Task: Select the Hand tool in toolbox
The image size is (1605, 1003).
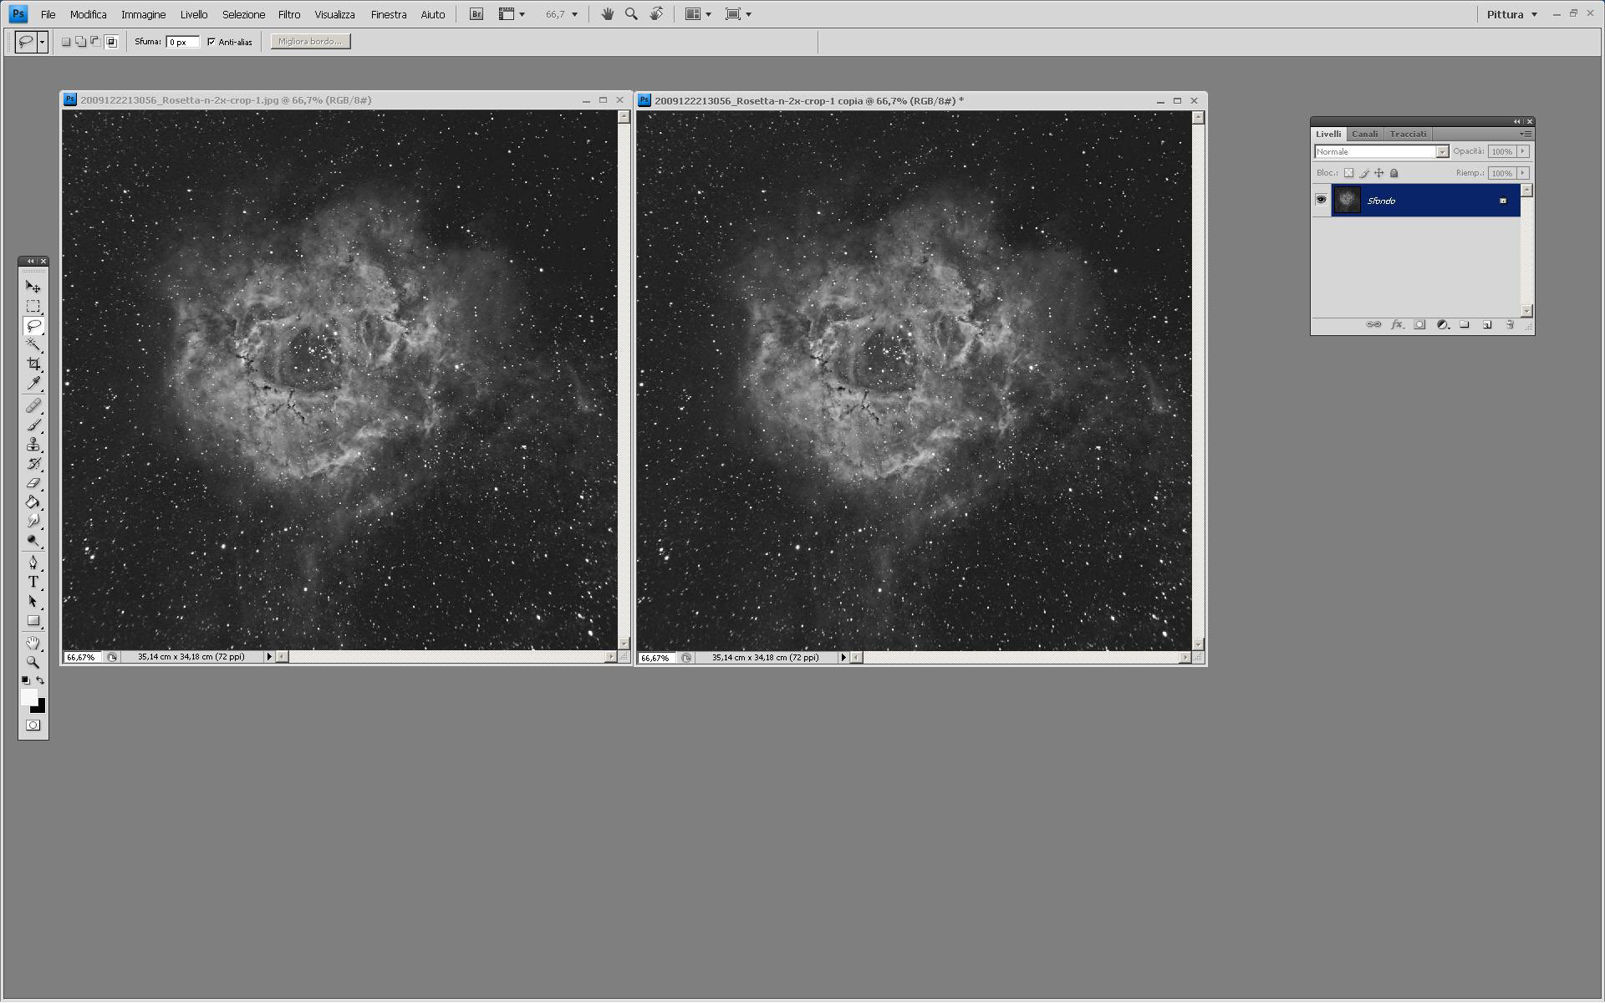Action: coord(33,643)
